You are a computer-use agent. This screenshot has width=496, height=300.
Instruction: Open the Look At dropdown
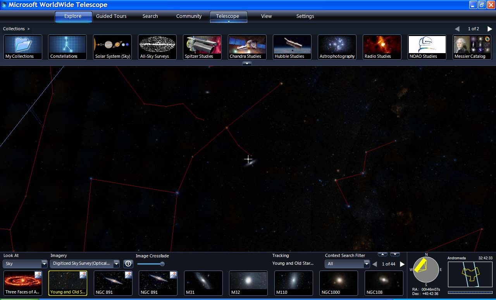(x=25, y=264)
